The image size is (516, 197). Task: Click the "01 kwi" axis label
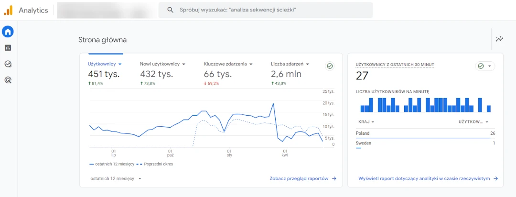[x=285, y=153]
